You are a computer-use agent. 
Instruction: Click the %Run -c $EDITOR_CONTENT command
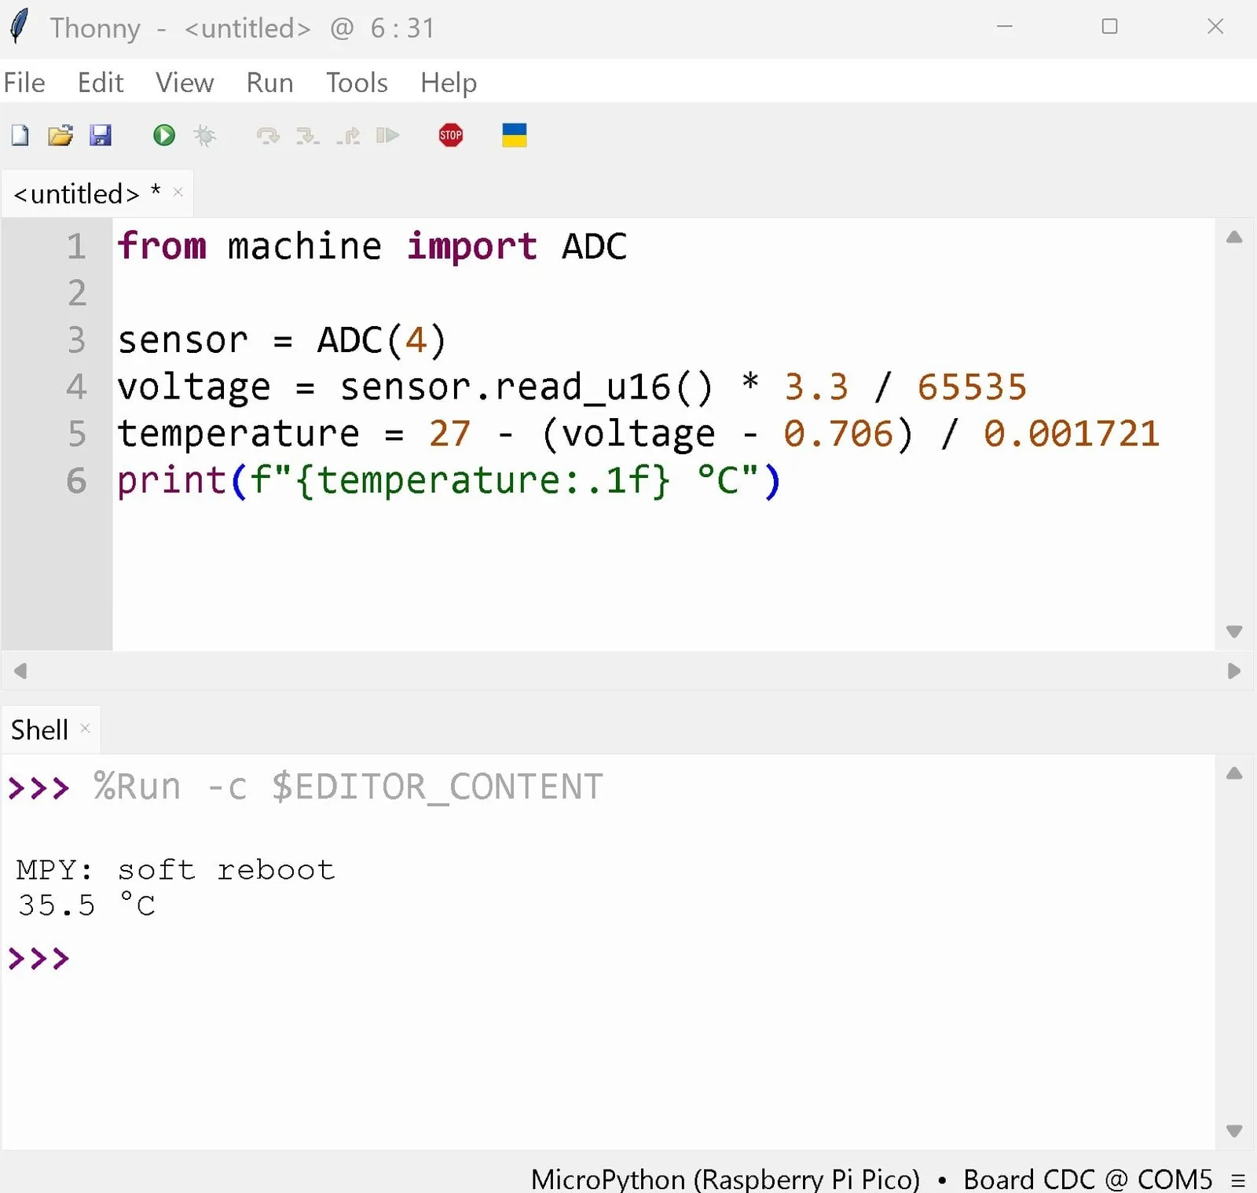(x=348, y=787)
